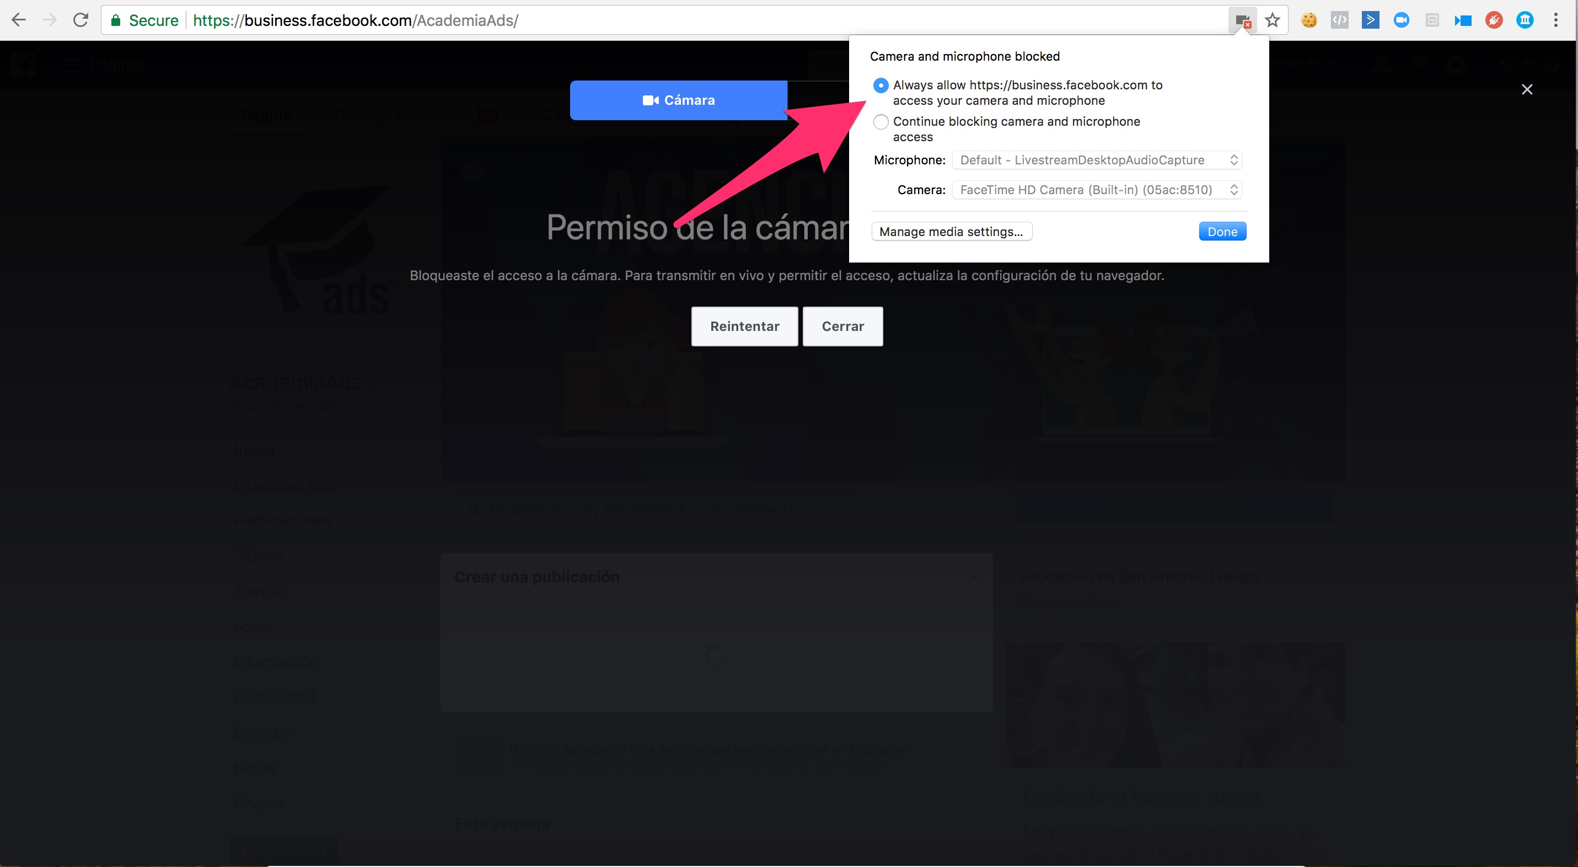
Task: Click the blocked camera icon in address bar
Action: pyautogui.click(x=1242, y=21)
